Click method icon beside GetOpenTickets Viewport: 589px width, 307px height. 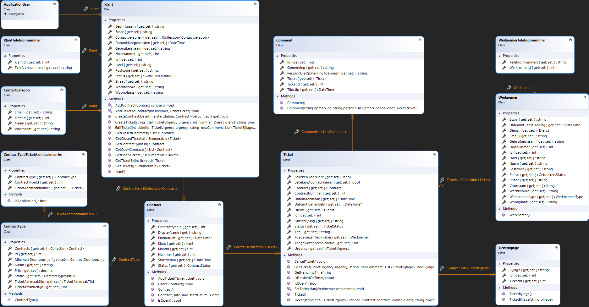point(109,155)
